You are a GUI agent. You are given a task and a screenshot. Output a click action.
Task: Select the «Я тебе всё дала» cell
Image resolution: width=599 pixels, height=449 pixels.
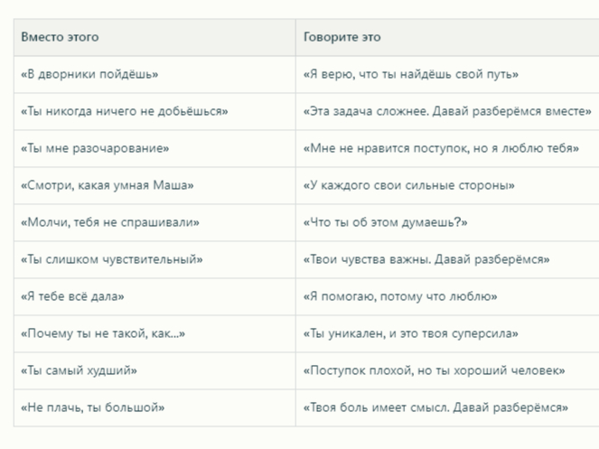tap(73, 296)
